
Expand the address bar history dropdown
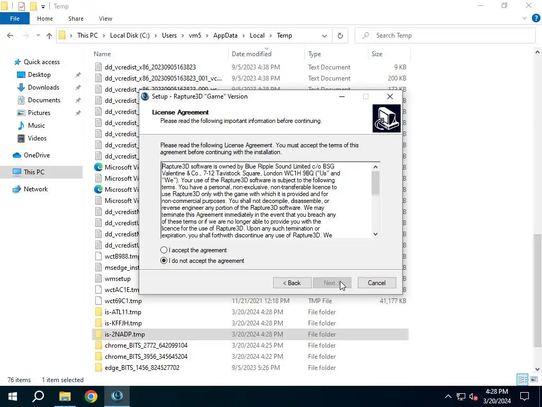pos(324,36)
